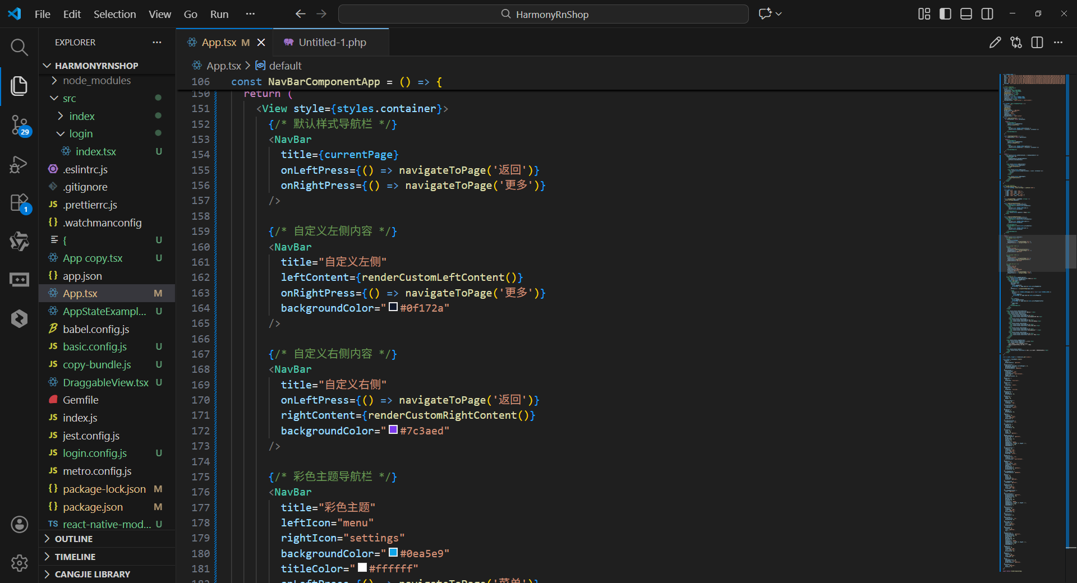This screenshot has height=583, width=1077.
Task: Open the VS Code application menu icon
Action: (15, 14)
